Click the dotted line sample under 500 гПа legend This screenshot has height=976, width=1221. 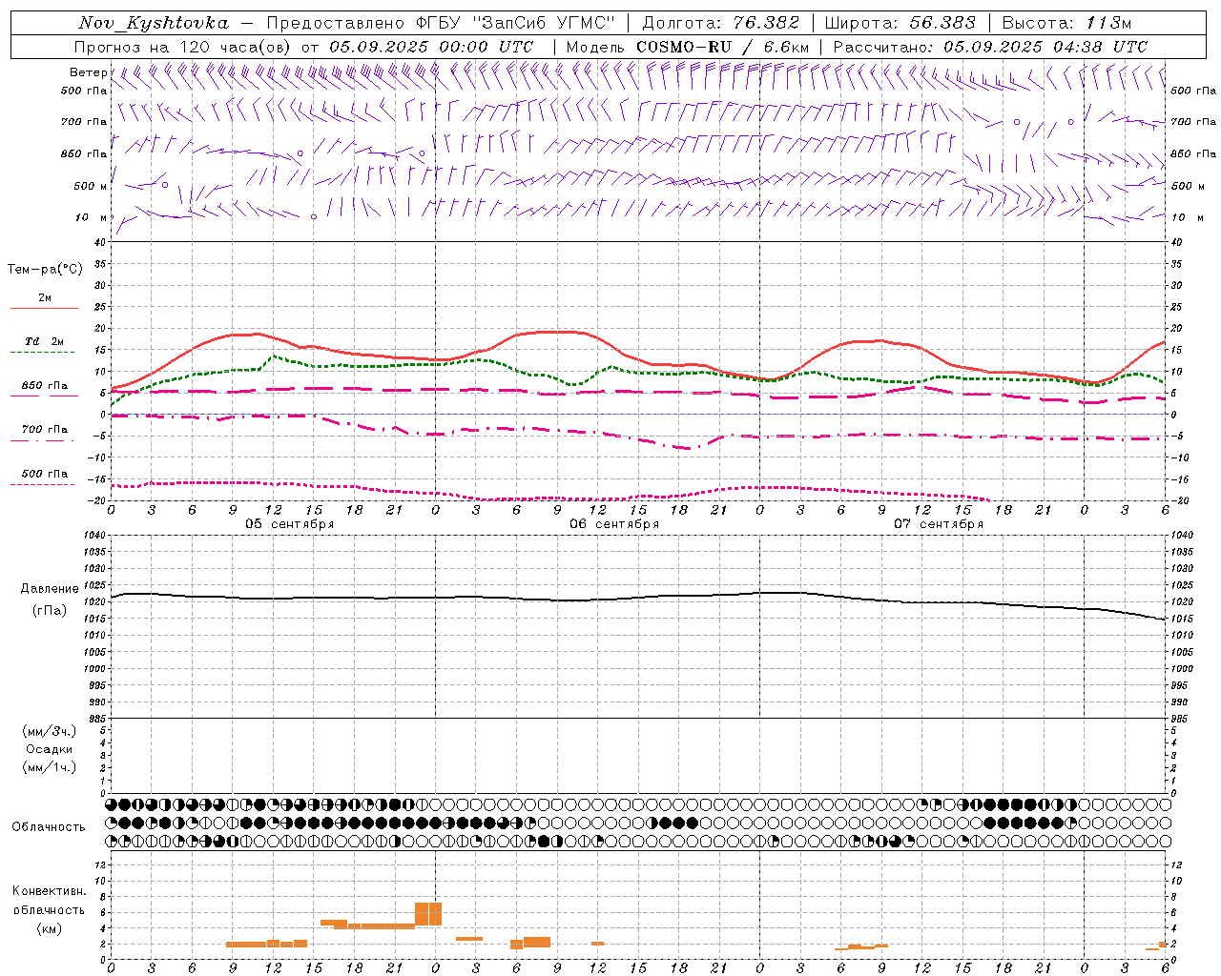[x=44, y=485]
